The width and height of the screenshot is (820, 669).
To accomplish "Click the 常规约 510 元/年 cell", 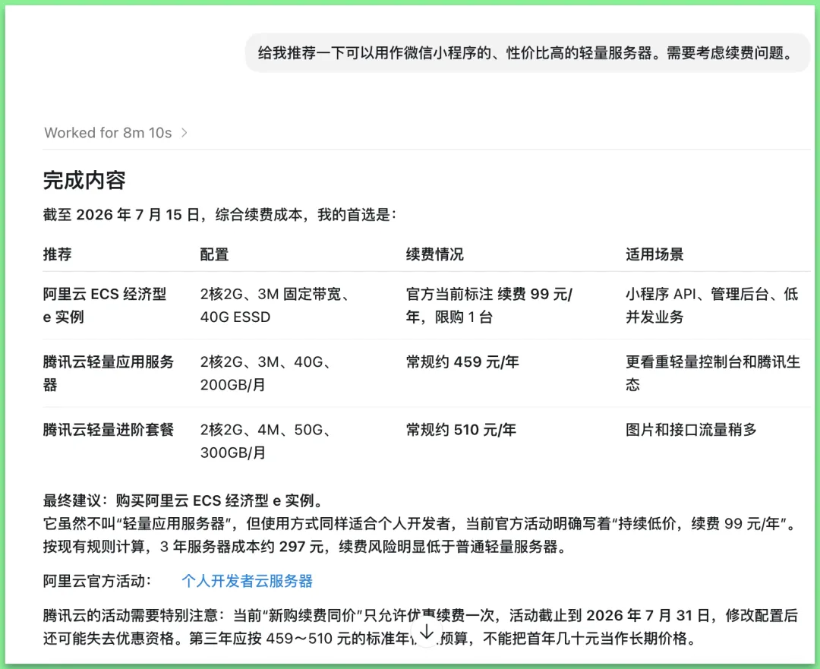I will (461, 430).
